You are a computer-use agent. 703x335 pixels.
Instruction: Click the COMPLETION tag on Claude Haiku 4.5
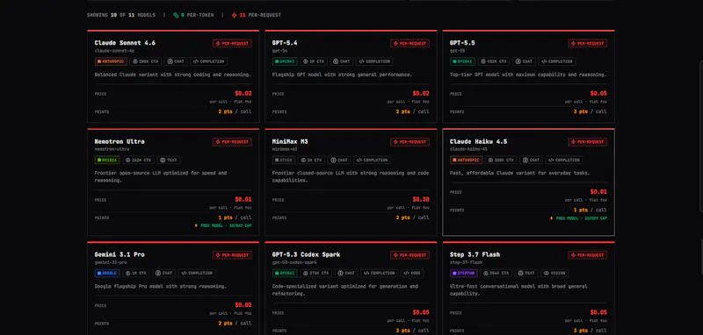pyautogui.click(x=564, y=160)
